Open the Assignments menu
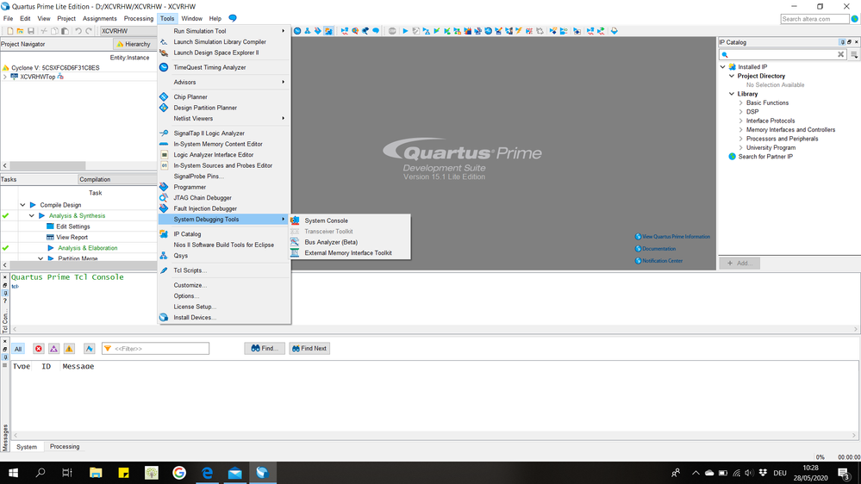861x484 pixels. tap(99, 19)
